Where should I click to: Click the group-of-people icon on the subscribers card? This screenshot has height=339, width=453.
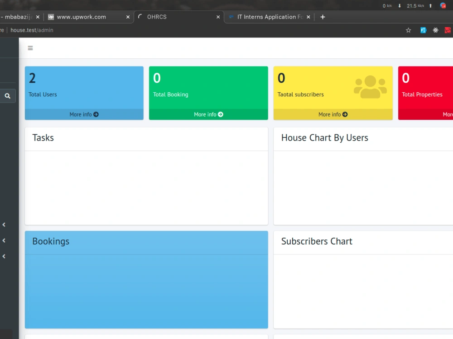point(370,85)
